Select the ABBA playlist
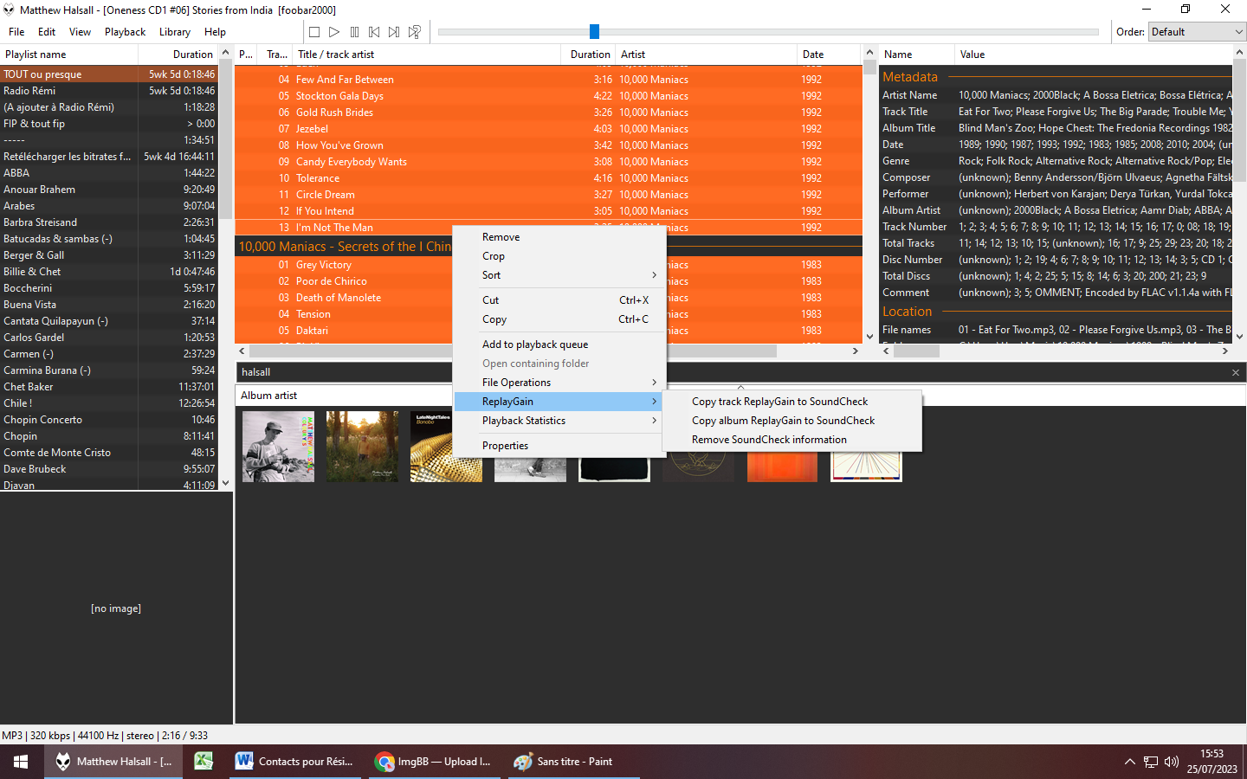This screenshot has height=779, width=1247. click(x=109, y=173)
